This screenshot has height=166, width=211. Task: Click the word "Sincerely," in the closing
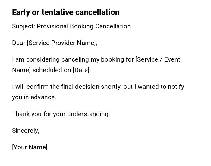[26, 131]
